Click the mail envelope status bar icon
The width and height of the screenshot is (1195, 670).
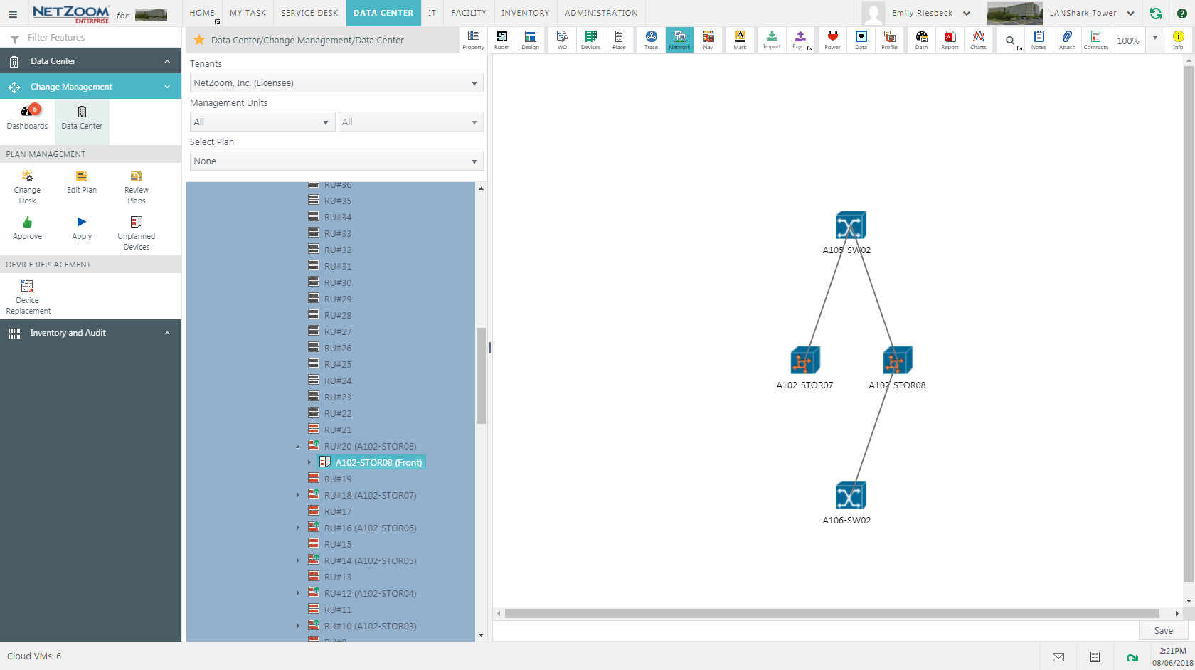pyautogui.click(x=1058, y=657)
